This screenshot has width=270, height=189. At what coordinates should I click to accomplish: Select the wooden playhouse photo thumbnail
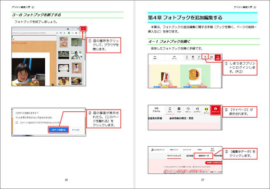click(x=64, y=55)
